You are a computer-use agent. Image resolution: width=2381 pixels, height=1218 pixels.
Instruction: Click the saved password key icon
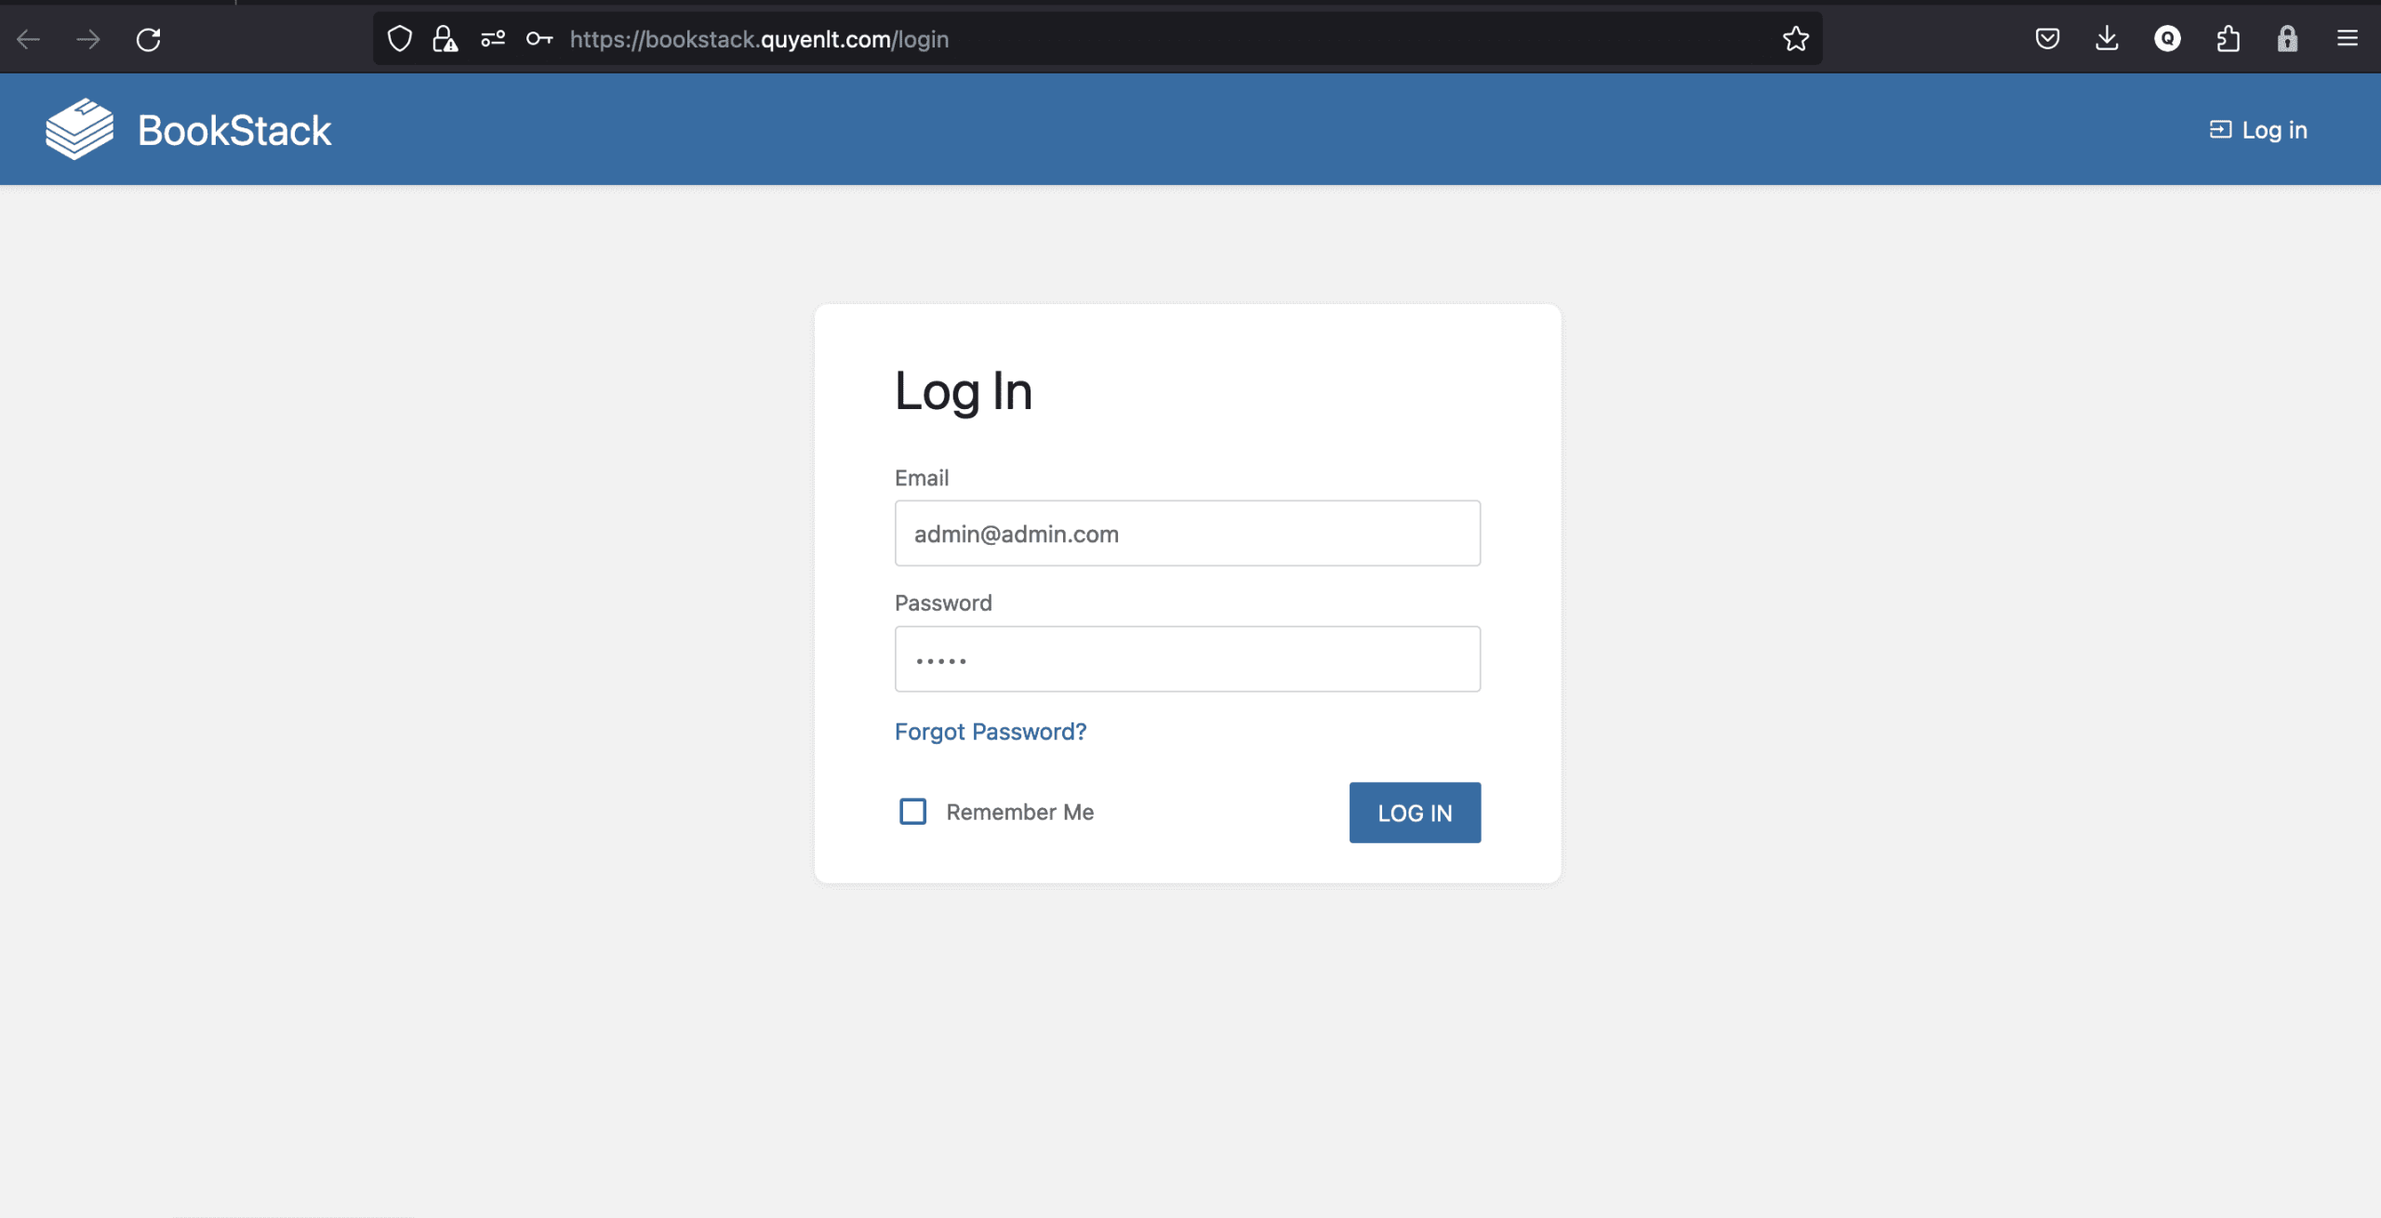pyautogui.click(x=539, y=39)
